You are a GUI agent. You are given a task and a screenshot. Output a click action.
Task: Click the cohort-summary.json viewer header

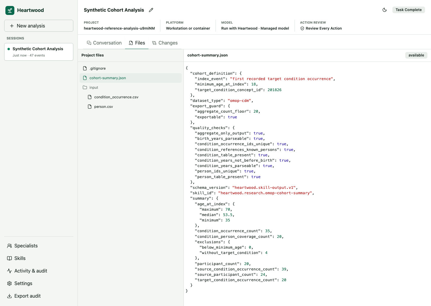[x=207, y=55]
